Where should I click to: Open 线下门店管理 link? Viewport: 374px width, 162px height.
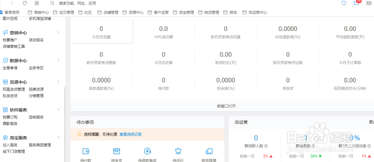pyautogui.click(x=14, y=151)
